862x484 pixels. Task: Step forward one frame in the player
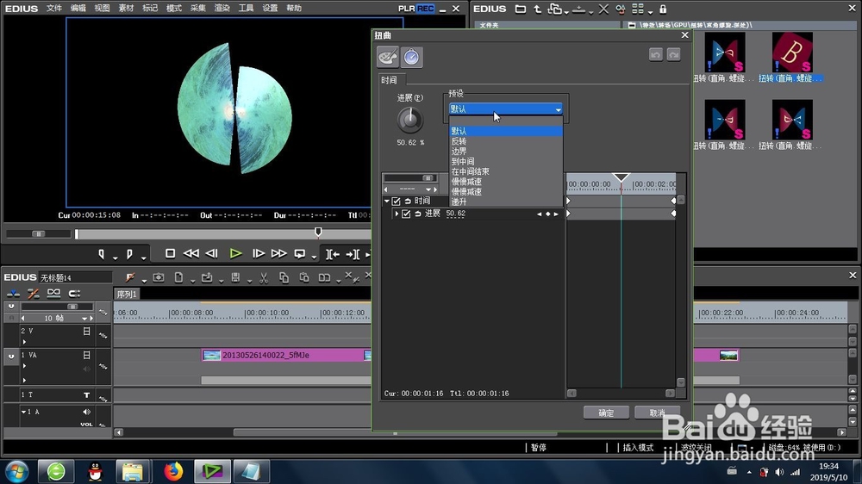pos(258,253)
